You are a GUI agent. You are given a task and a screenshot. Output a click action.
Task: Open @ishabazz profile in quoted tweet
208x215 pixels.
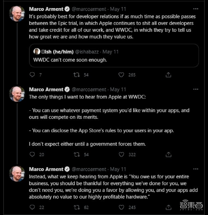pyautogui.click(x=87, y=52)
